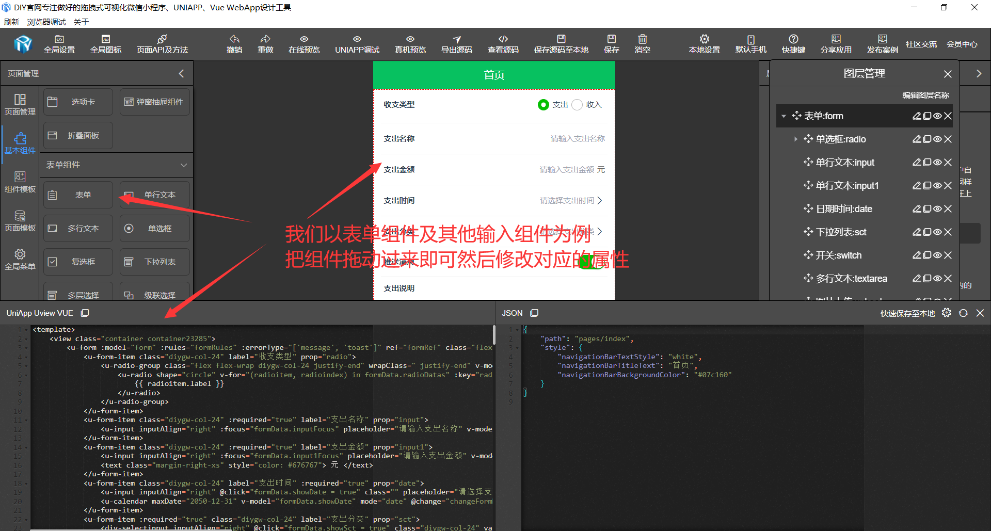991x531 pixels.
Task: Launch 在线预览 from the toolbar
Action: (304, 44)
